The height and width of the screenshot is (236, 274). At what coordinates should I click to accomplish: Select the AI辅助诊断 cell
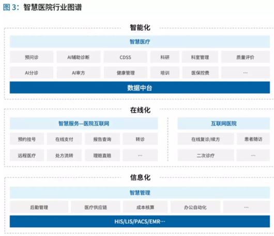click(79, 57)
